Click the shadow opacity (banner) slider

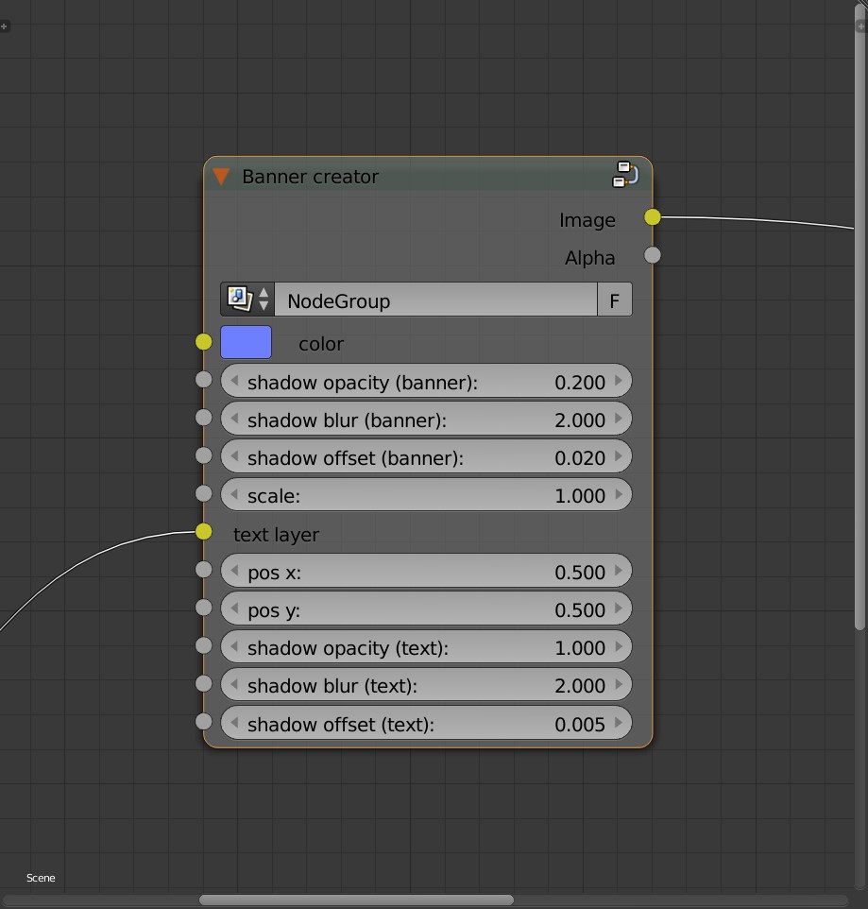[426, 382]
